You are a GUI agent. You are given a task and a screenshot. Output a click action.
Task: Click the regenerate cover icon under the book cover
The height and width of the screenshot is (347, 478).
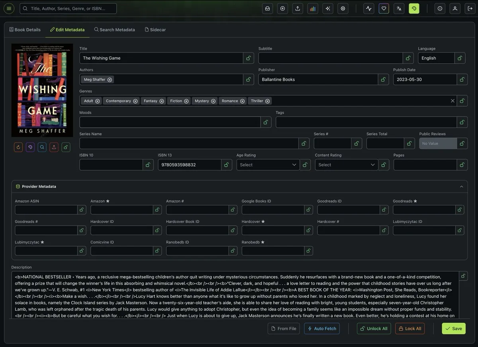18,147
